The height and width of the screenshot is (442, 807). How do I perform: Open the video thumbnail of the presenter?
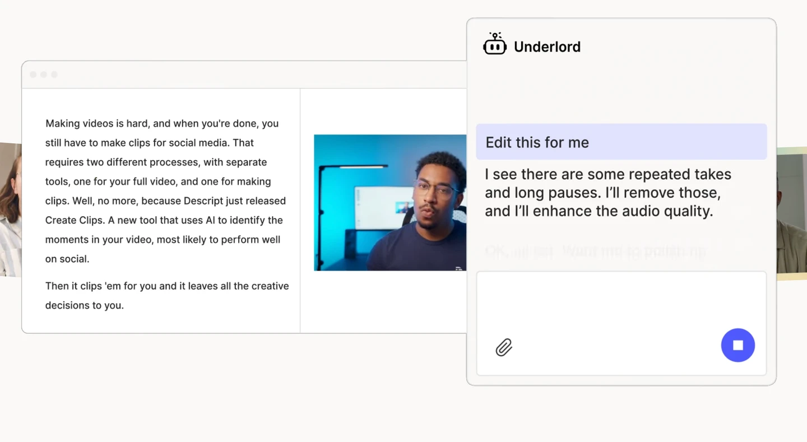389,202
